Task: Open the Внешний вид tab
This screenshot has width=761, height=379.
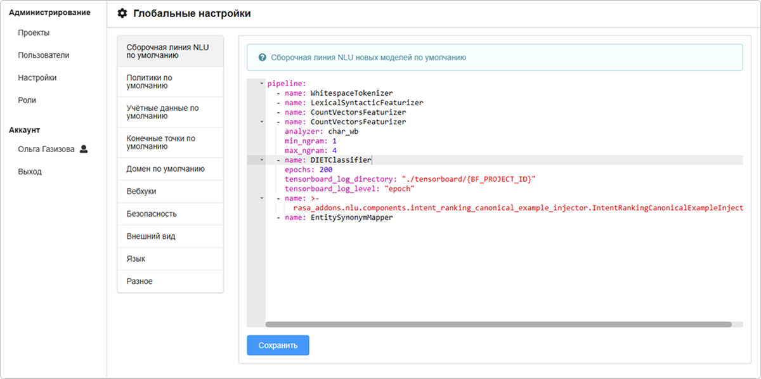Action: (x=171, y=236)
